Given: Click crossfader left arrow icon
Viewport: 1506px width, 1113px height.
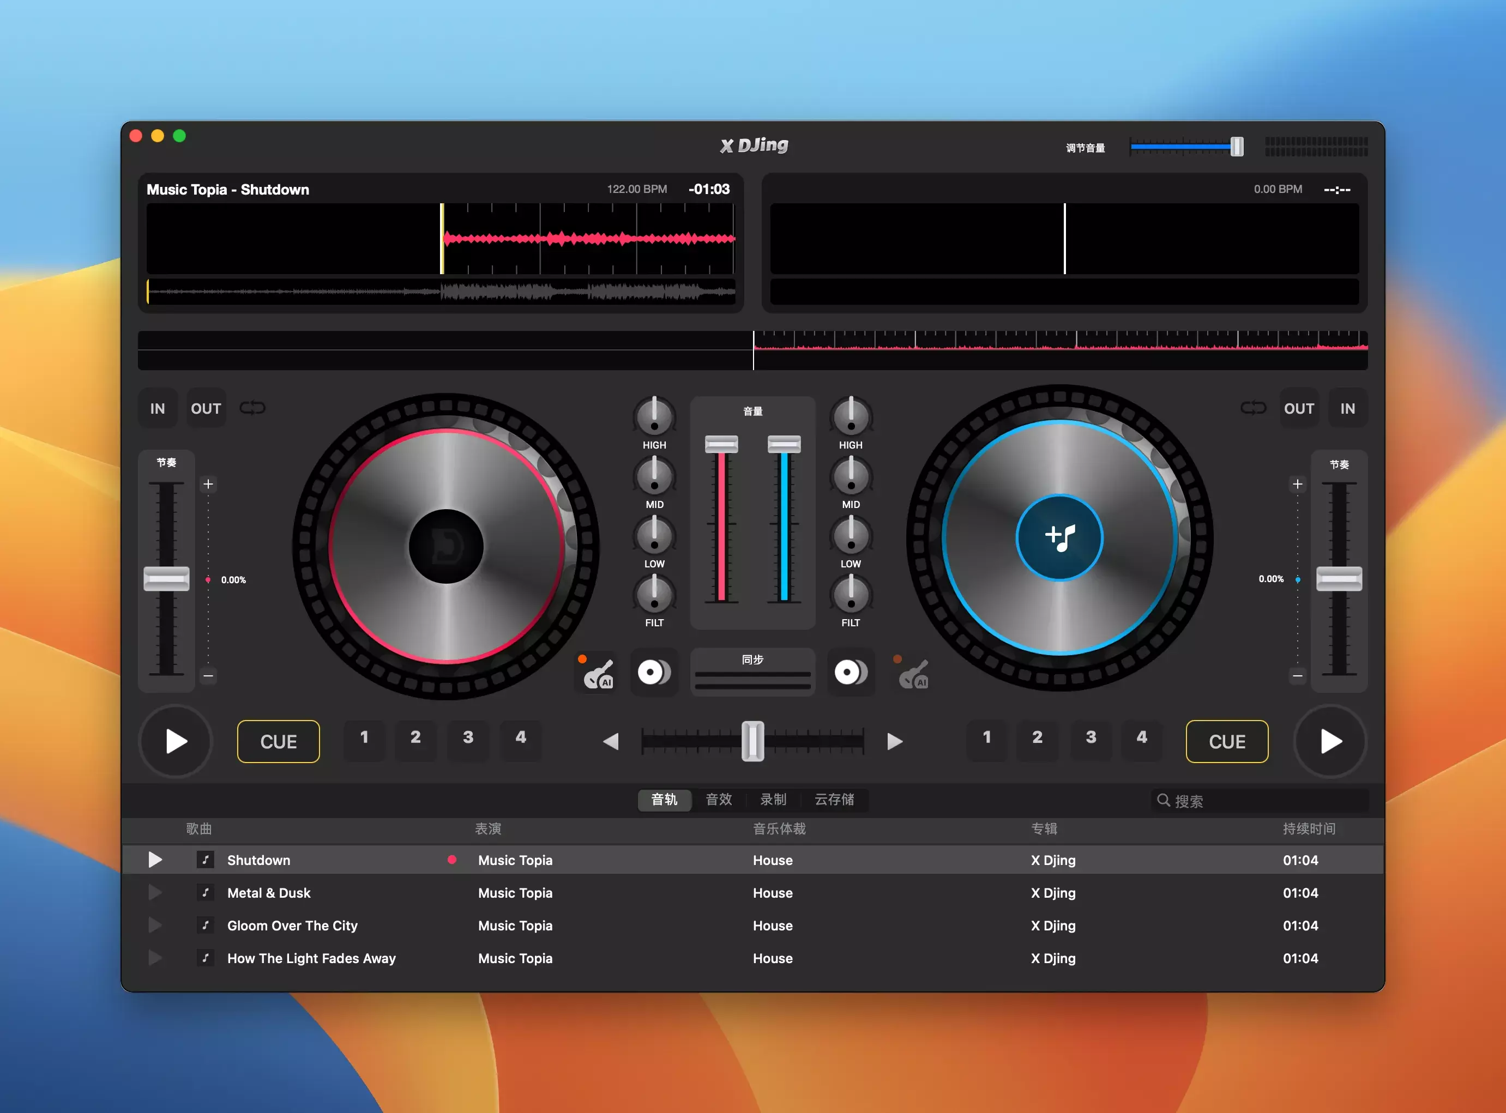Looking at the screenshot, I should [611, 742].
